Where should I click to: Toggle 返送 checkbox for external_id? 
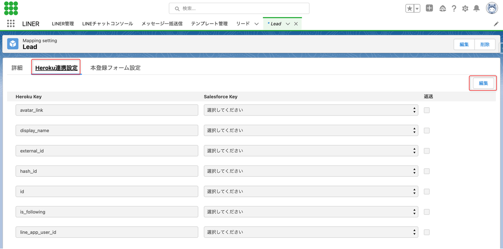427,151
